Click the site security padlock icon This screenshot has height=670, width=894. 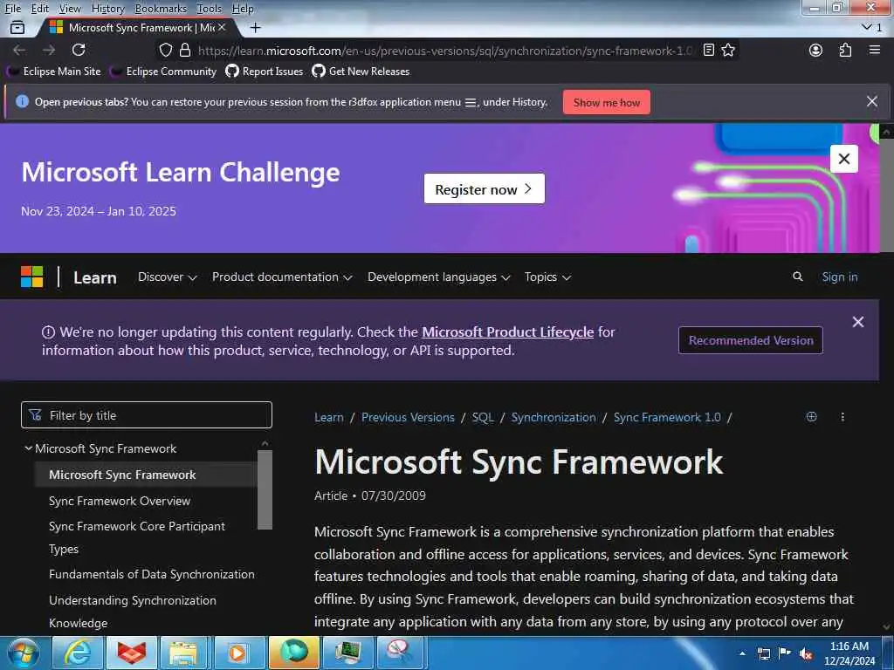185,50
